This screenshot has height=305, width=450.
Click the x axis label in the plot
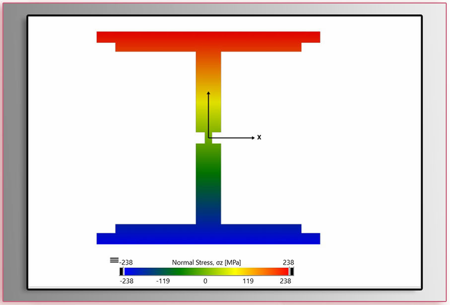coord(259,137)
